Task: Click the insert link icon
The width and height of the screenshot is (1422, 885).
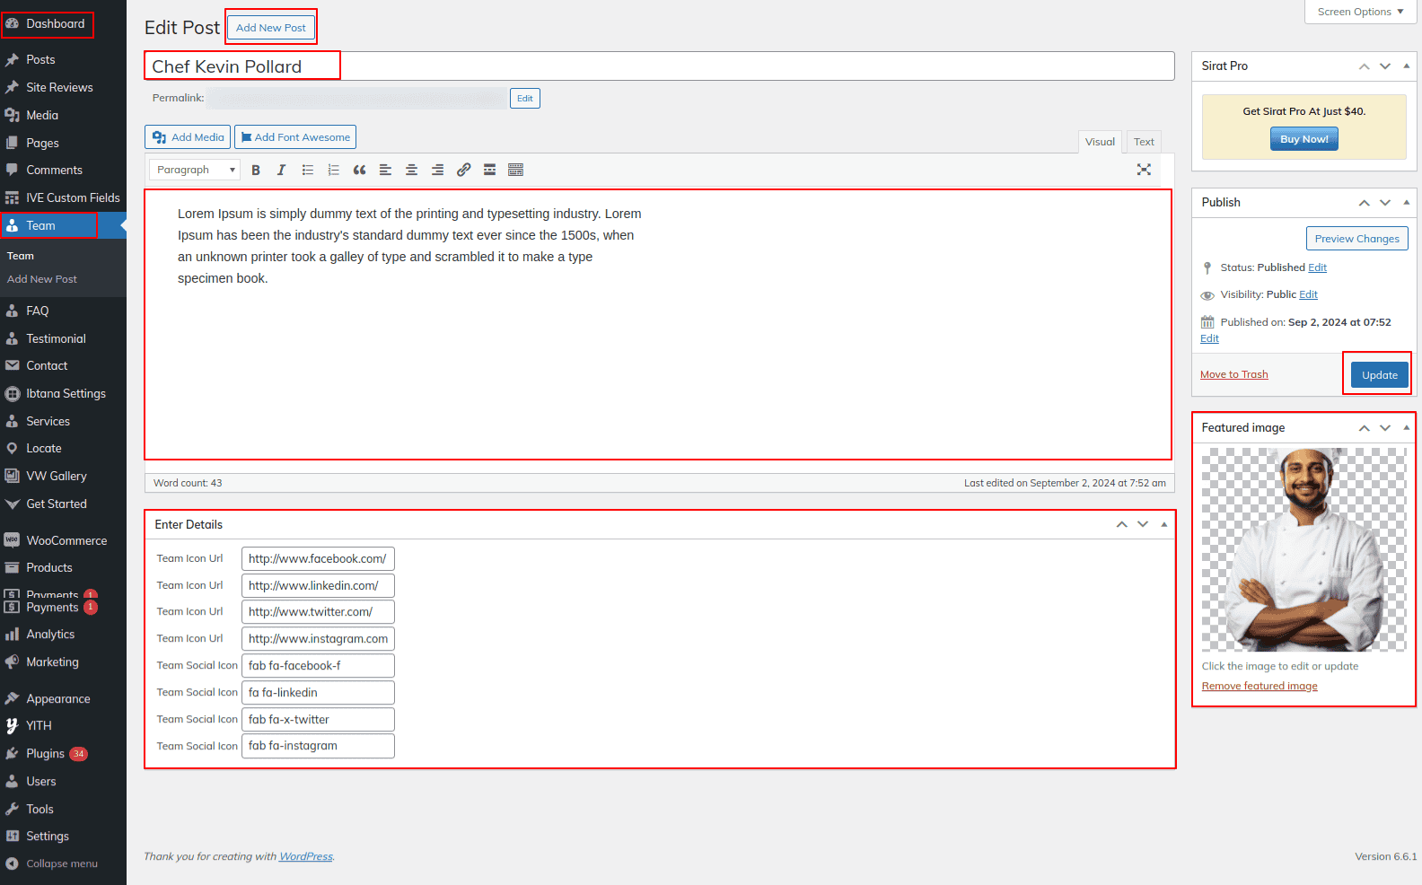Action: point(463,170)
